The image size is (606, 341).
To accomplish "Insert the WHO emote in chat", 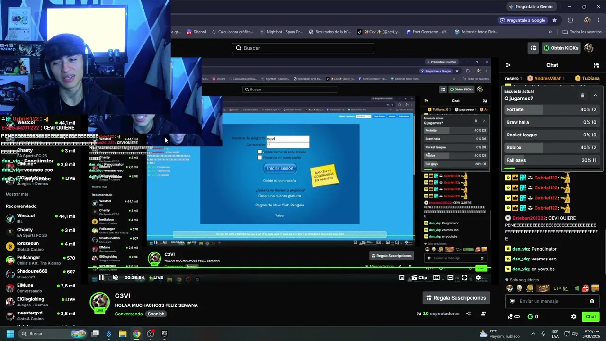I will pos(543,288).
